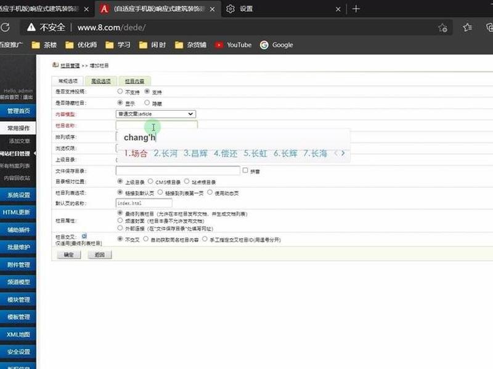Select 隐藏 for 是否隐藏栏目
The height and width of the screenshot is (369, 493).
pos(147,103)
